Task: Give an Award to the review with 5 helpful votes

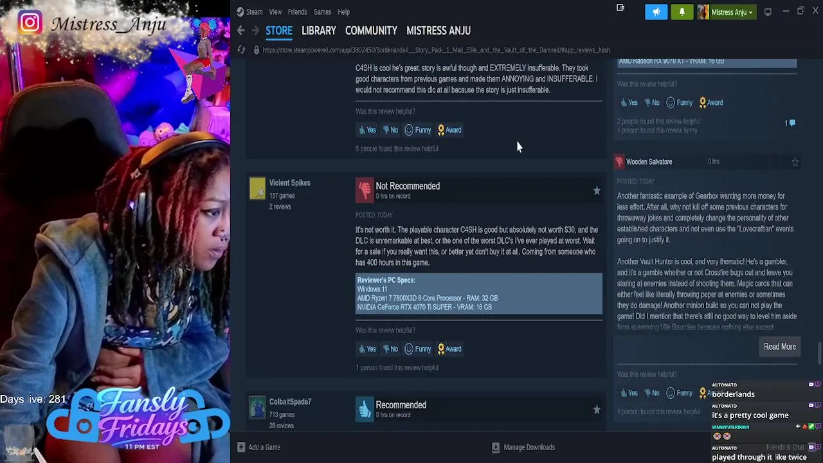Action: coord(449,130)
